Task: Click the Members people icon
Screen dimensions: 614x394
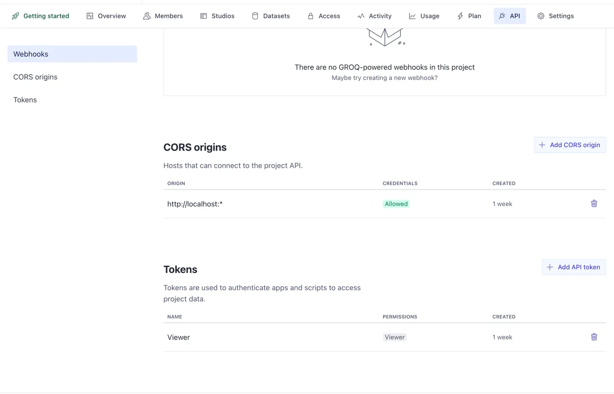Action: 147,16
